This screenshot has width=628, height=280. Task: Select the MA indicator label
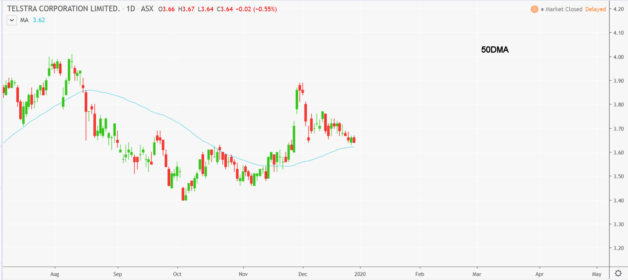click(x=24, y=20)
